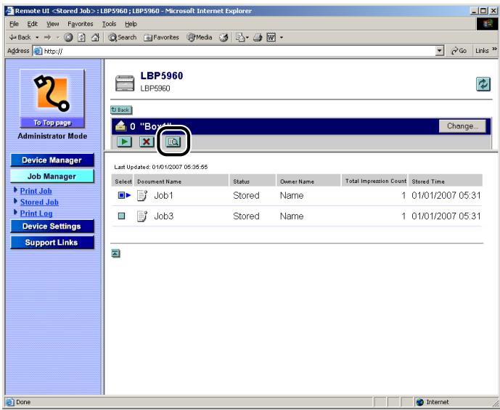Open the Tools menu

click(109, 24)
